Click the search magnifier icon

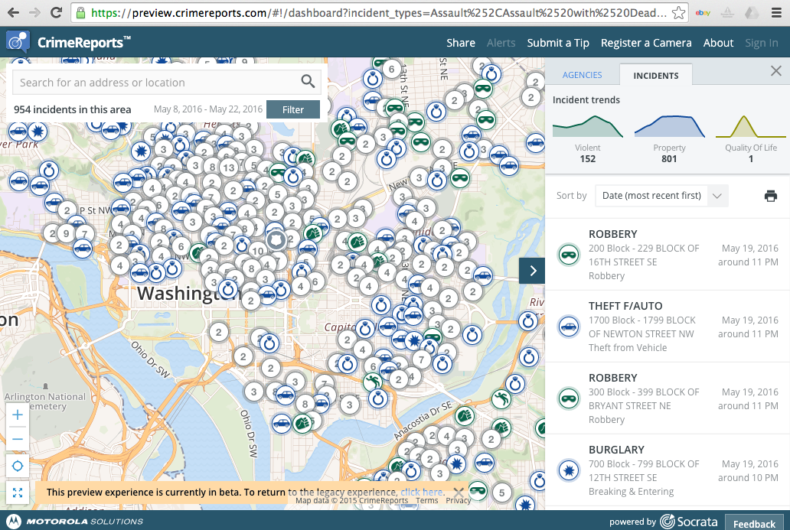(x=308, y=82)
